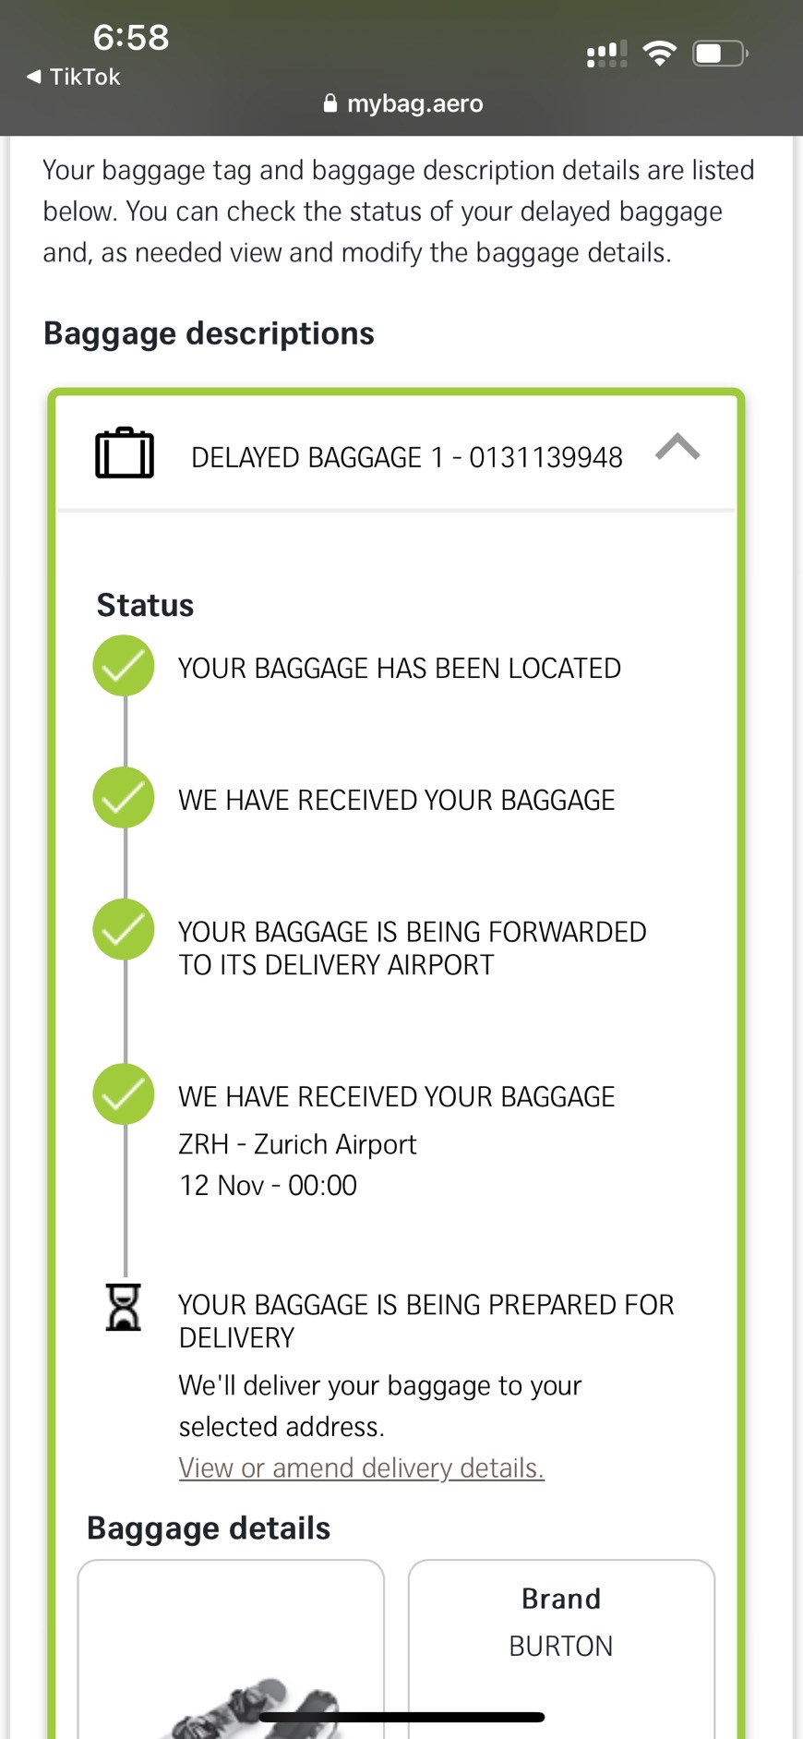803x1739 pixels.
Task: Click the first We Have Received Your Baggage checkmark
Action: pyautogui.click(x=124, y=798)
